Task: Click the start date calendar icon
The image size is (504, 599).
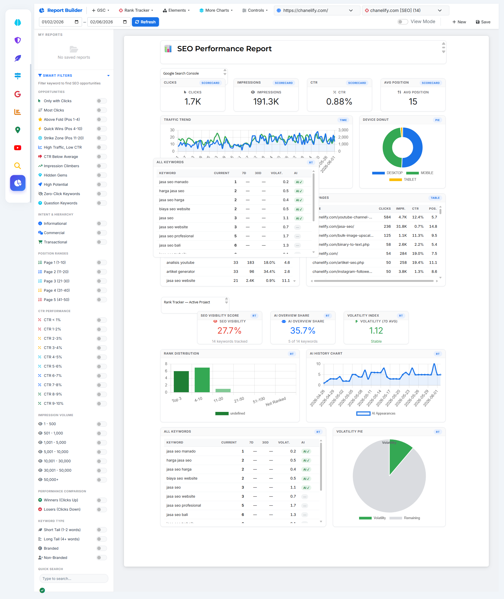Action: coord(77,22)
